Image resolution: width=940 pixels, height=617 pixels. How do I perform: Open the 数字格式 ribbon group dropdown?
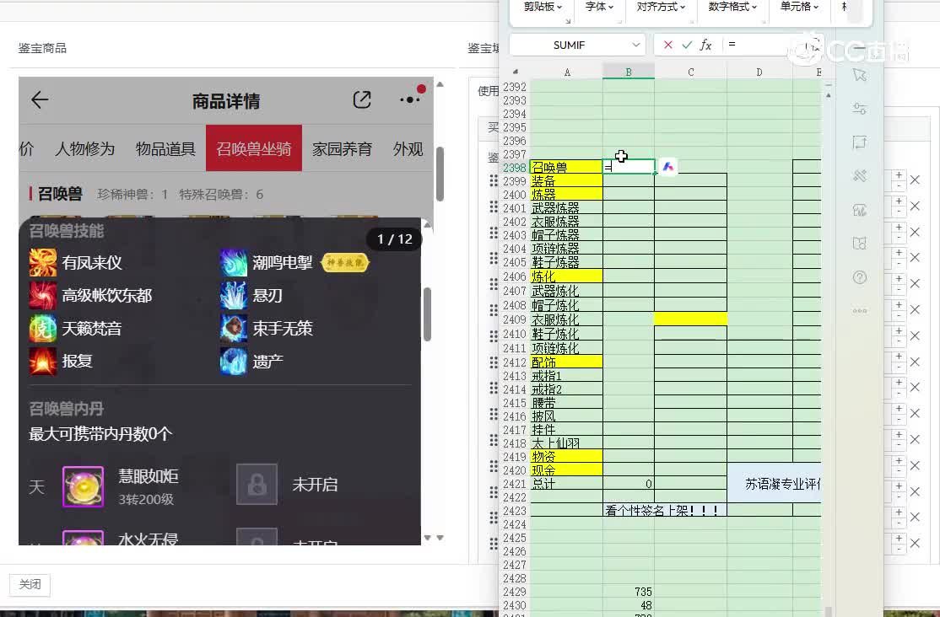click(732, 7)
